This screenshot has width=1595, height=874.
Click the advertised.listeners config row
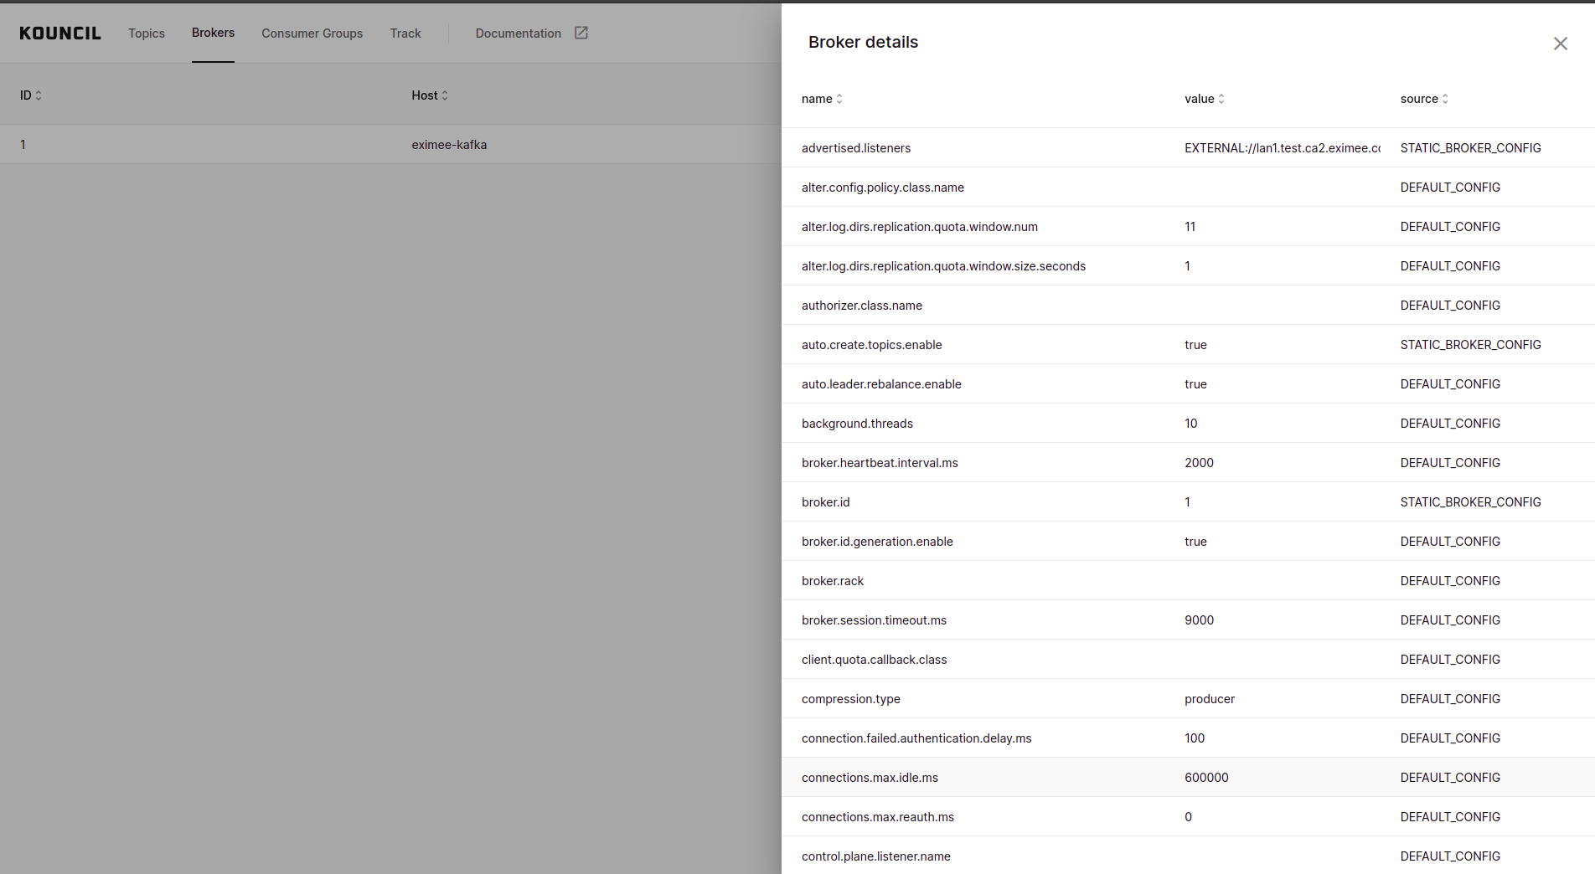(856, 148)
